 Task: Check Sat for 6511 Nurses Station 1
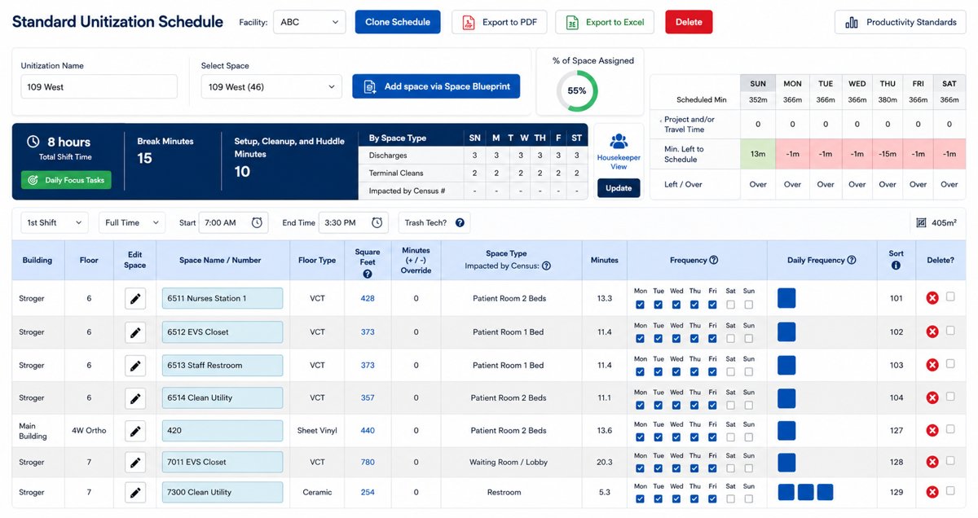[x=730, y=305]
